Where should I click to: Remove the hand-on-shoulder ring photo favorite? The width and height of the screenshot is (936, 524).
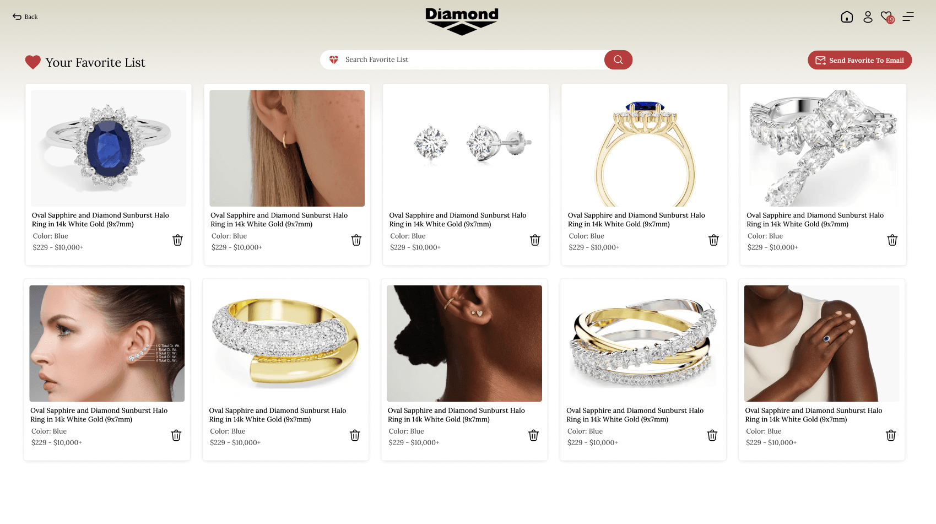(891, 435)
